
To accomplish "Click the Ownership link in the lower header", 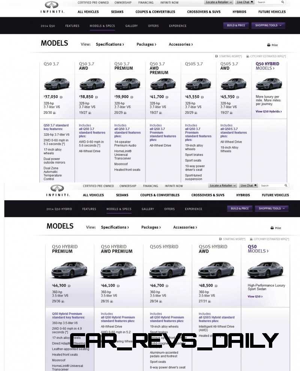I will (128, 186).
